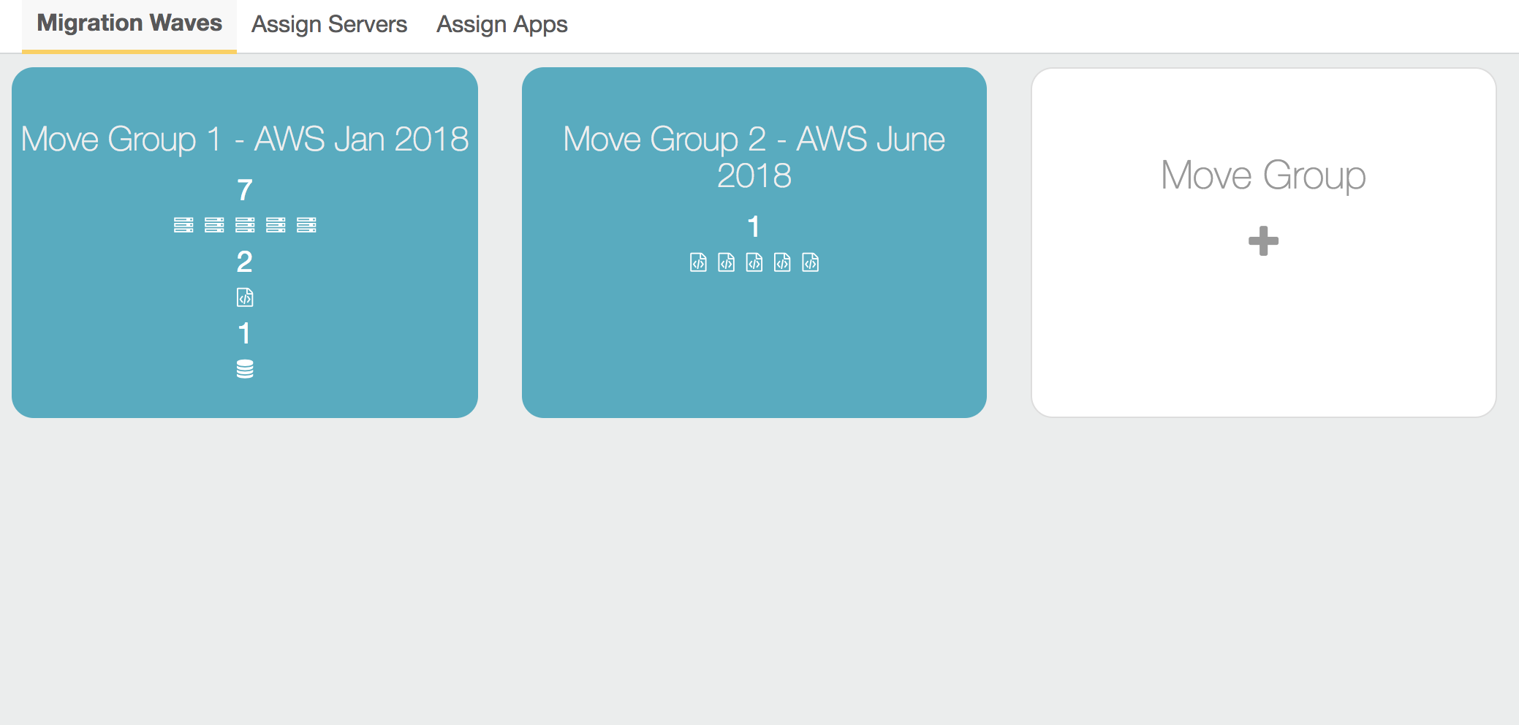Click the leftmost app icon in Move Group 2
This screenshot has width=1519, height=725.
point(698,262)
